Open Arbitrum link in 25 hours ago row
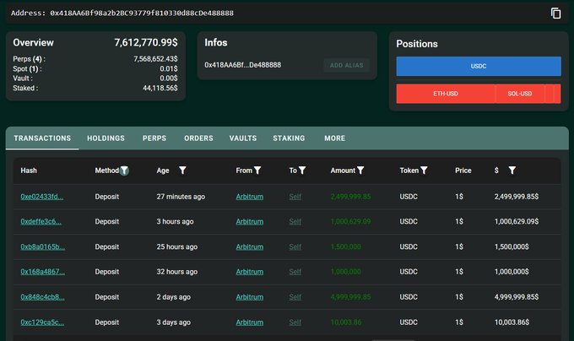574x341 pixels. (250, 246)
